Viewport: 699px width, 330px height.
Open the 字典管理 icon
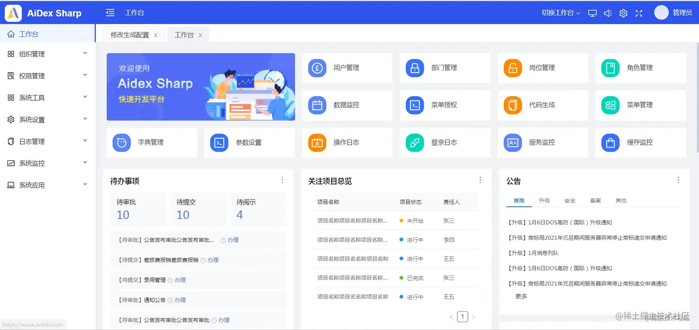point(122,143)
